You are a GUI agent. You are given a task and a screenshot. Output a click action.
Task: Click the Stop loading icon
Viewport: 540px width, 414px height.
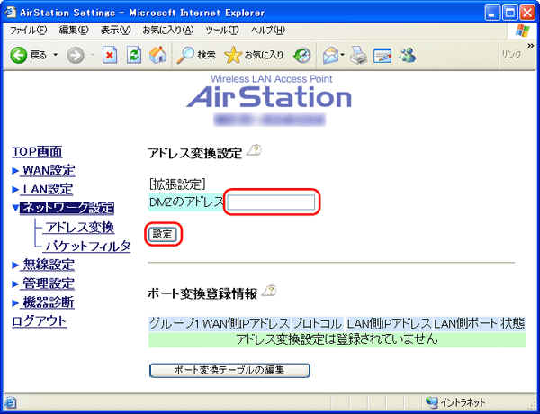click(109, 55)
